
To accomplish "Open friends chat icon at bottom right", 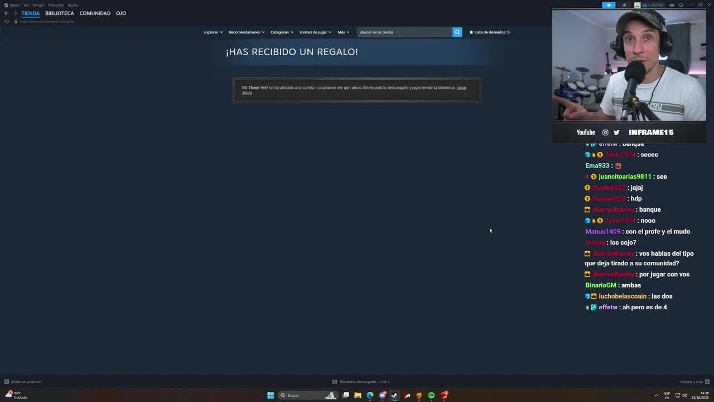I will click(x=707, y=382).
